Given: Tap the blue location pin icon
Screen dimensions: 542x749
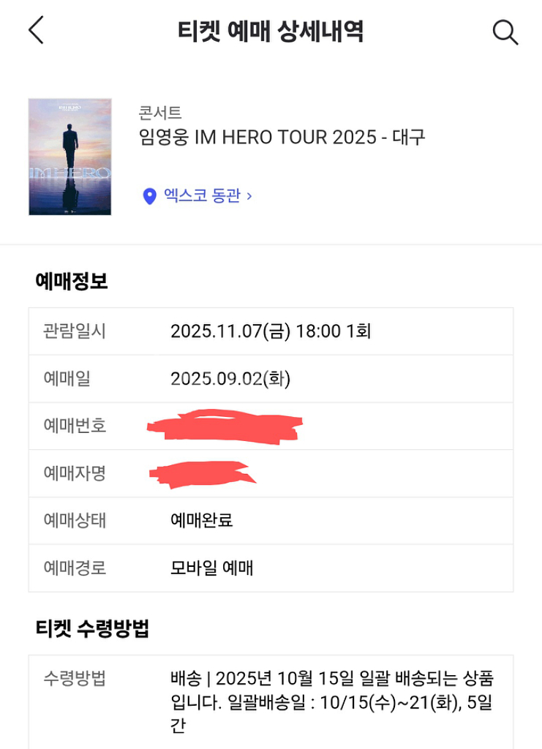Looking at the screenshot, I should pos(149,196).
